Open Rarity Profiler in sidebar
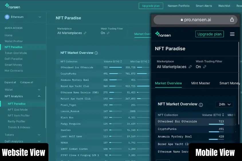 pos(17,122)
